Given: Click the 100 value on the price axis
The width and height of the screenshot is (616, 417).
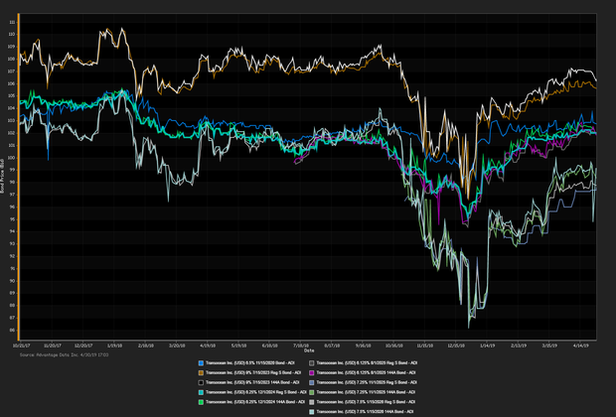Looking at the screenshot, I should pos(12,158).
